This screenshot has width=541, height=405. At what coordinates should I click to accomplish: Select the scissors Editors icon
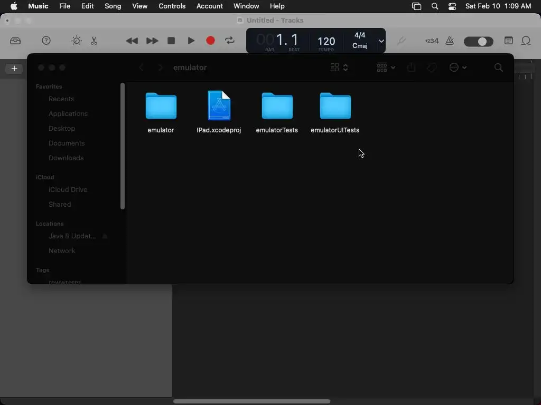tap(94, 41)
